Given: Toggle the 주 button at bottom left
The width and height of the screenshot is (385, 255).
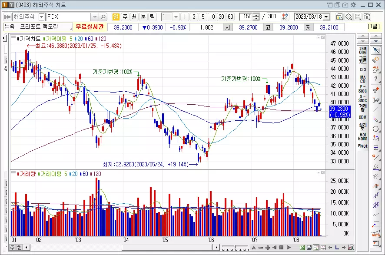Looking at the screenshot, I should click(x=12, y=247).
